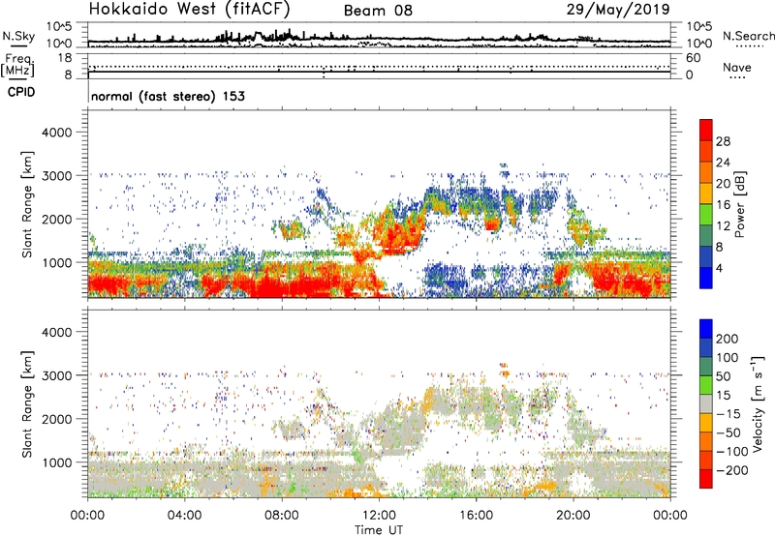Click velocity colorbar tick value '200'
Screen dimensions: 775x536
(728, 339)
